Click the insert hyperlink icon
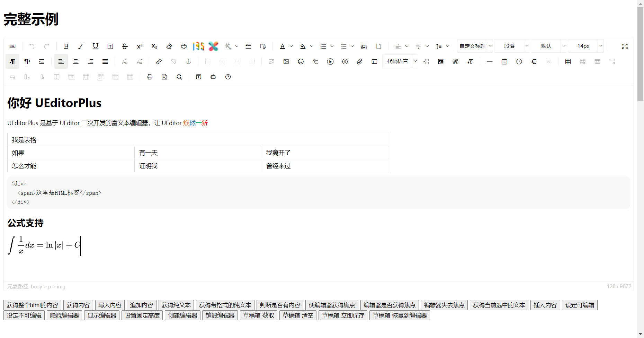The width and height of the screenshot is (644, 338). (x=159, y=61)
